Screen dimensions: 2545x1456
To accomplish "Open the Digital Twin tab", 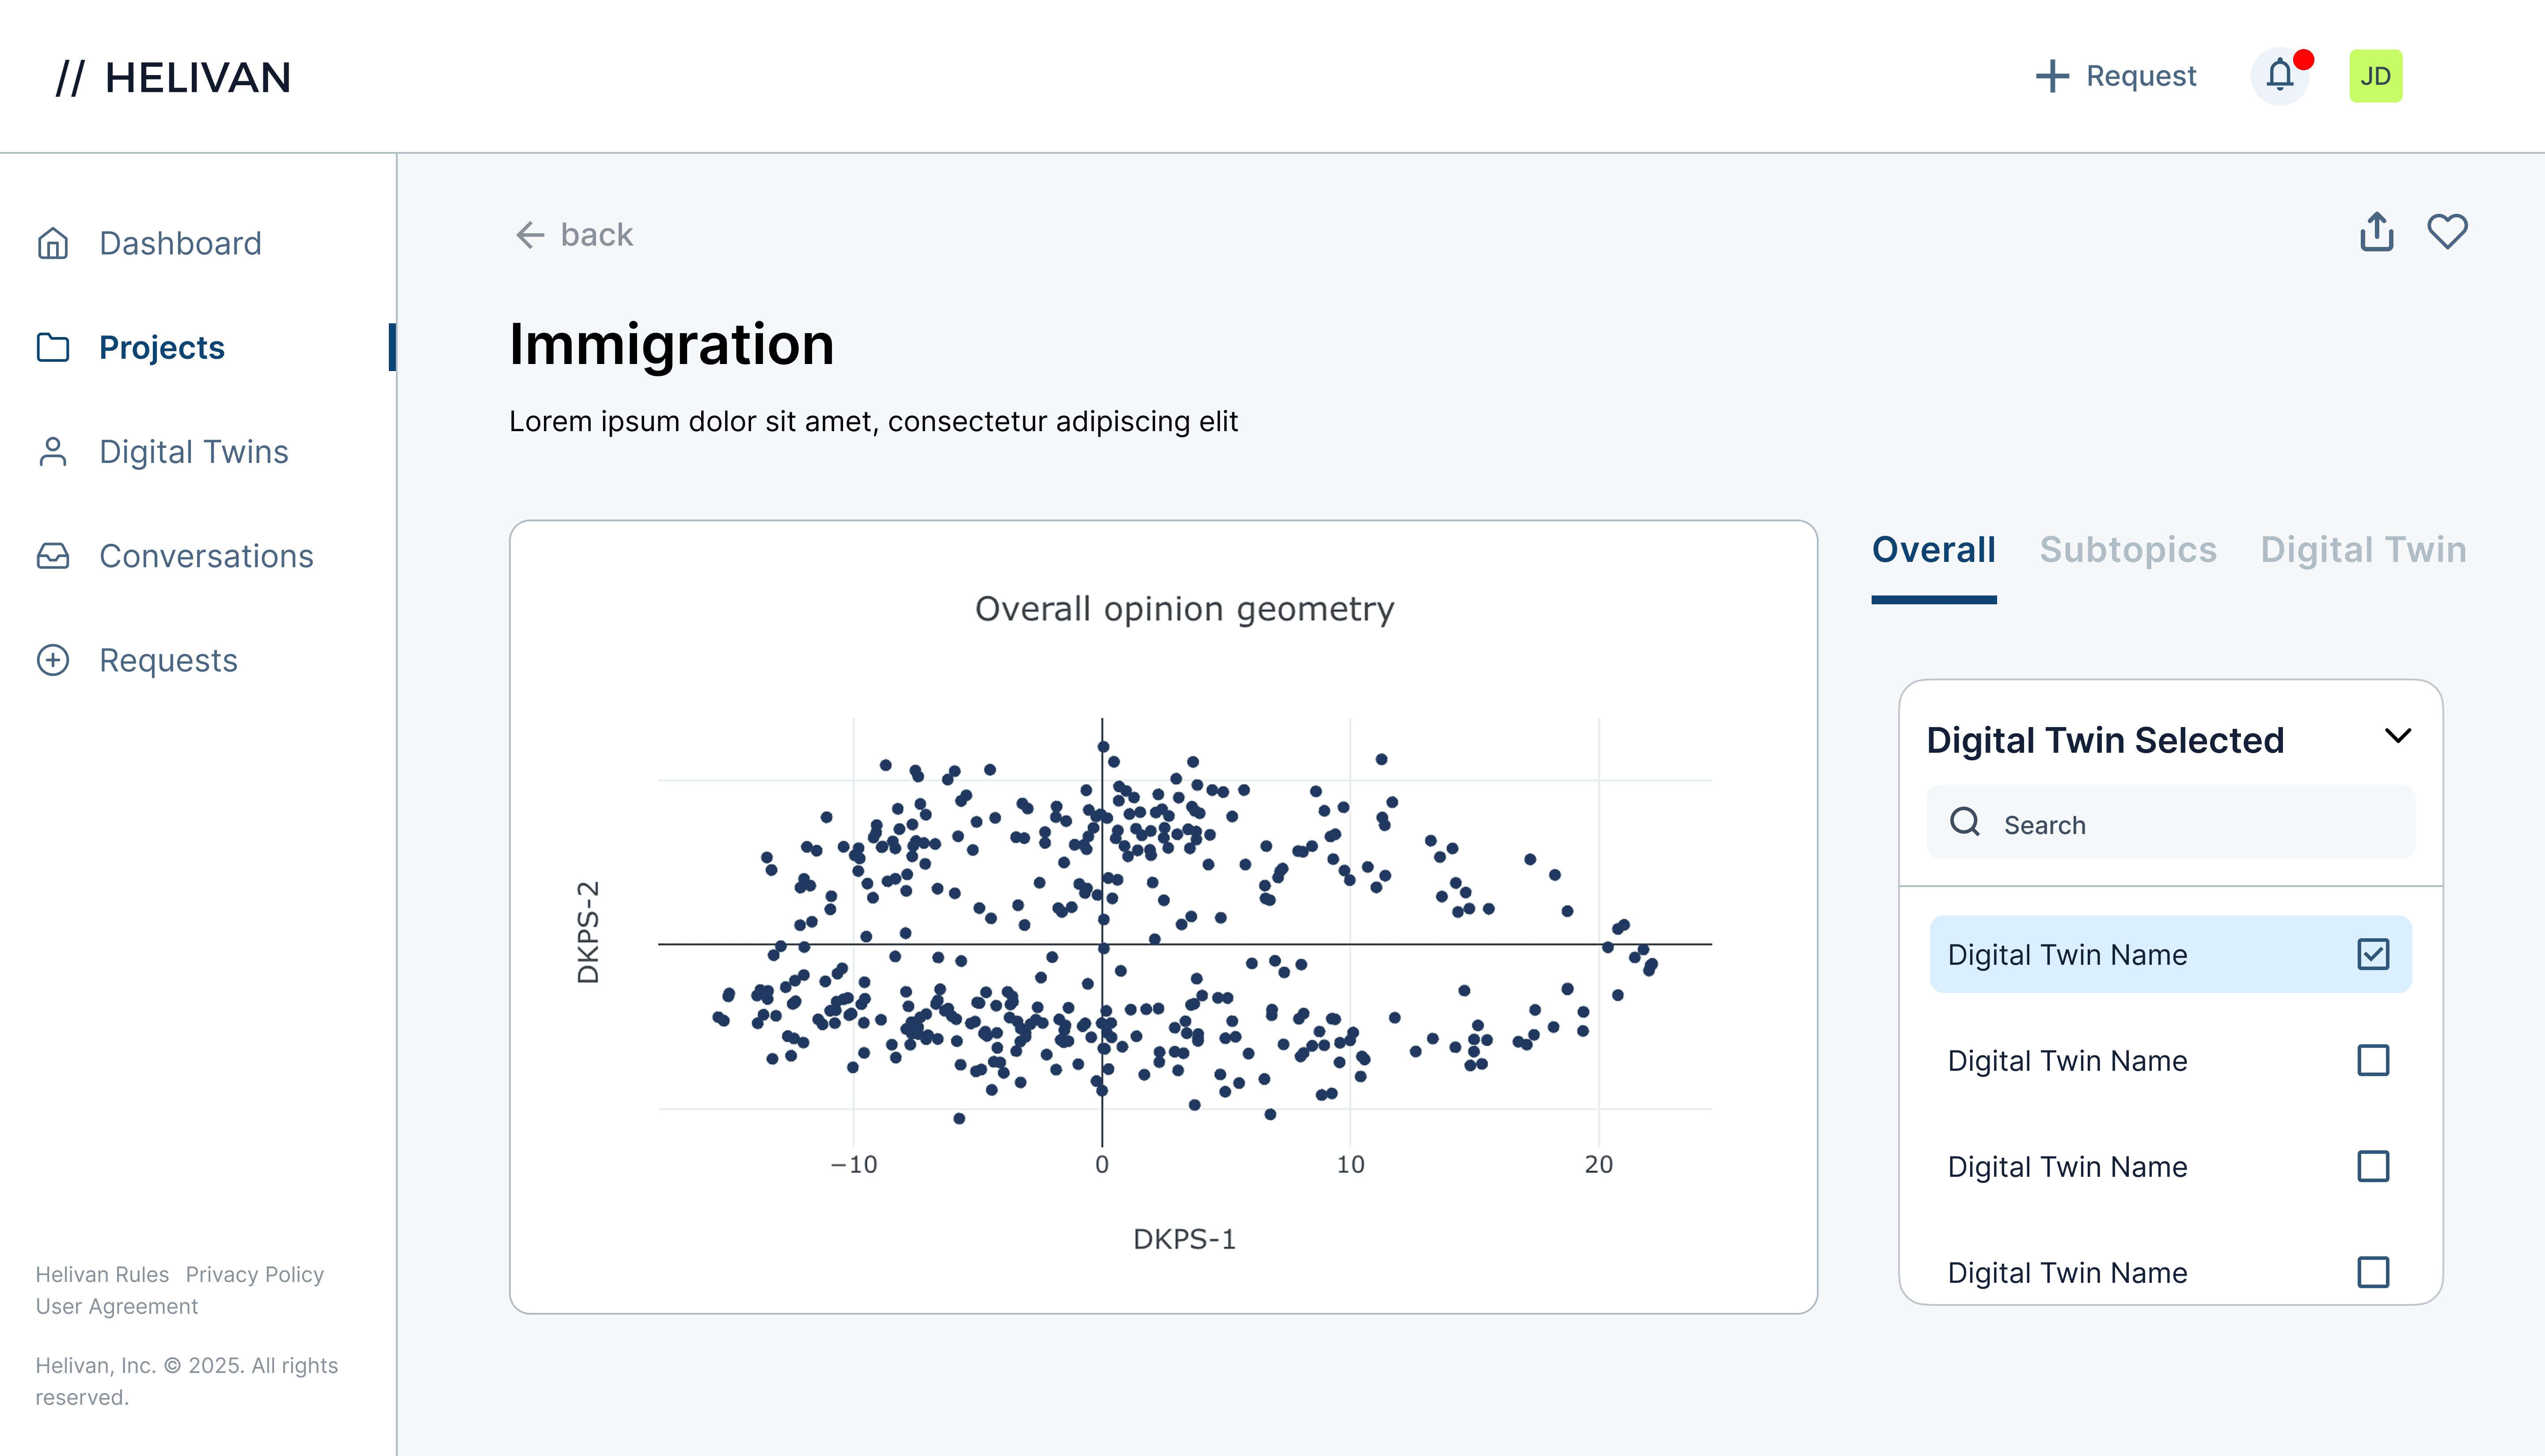I will point(2362,550).
